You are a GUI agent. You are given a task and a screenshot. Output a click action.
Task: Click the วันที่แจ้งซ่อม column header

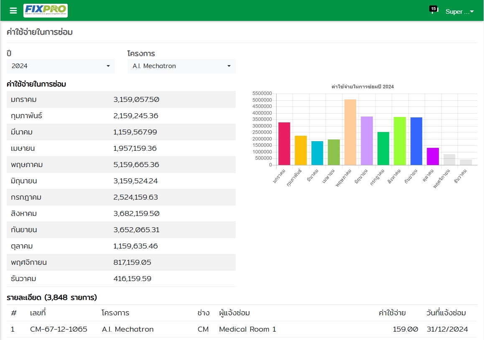coord(446,313)
